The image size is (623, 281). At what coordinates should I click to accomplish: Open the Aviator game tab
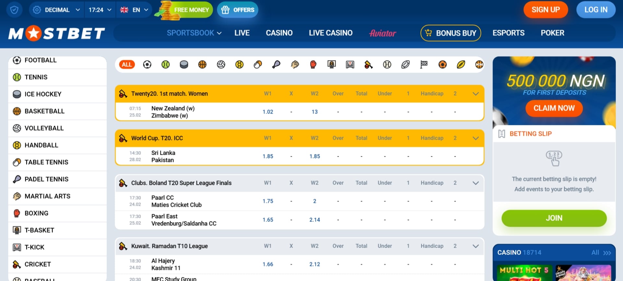(x=383, y=33)
